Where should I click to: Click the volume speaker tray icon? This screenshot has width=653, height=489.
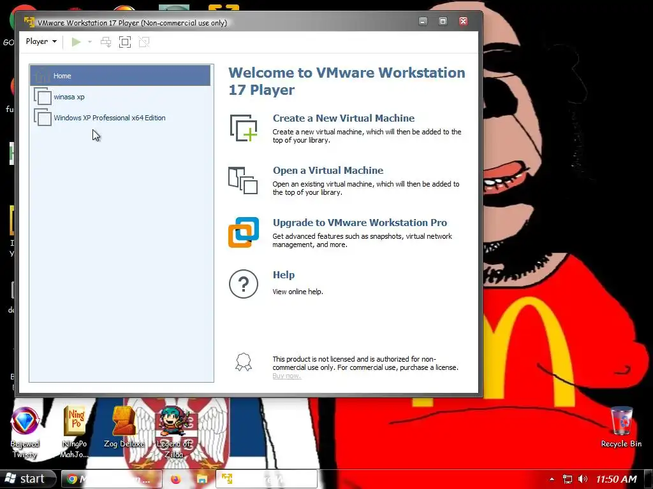click(x=583, y=479)
